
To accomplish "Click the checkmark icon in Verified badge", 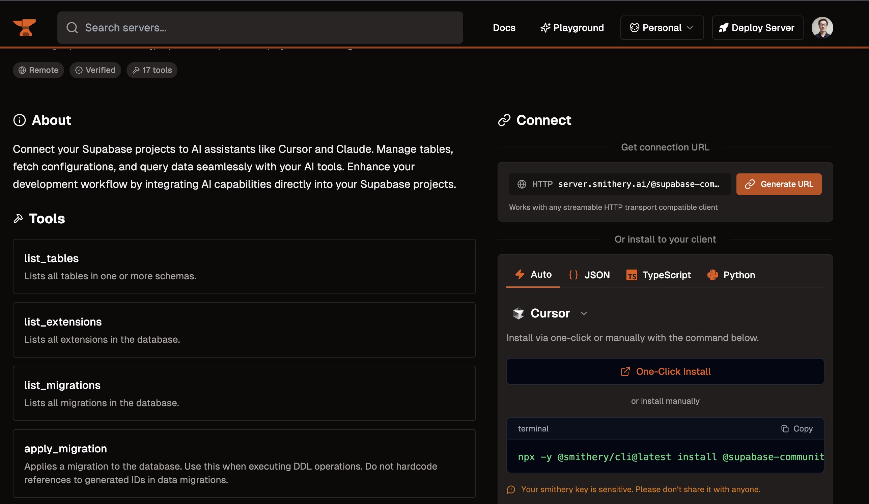I will coord(79,70).
